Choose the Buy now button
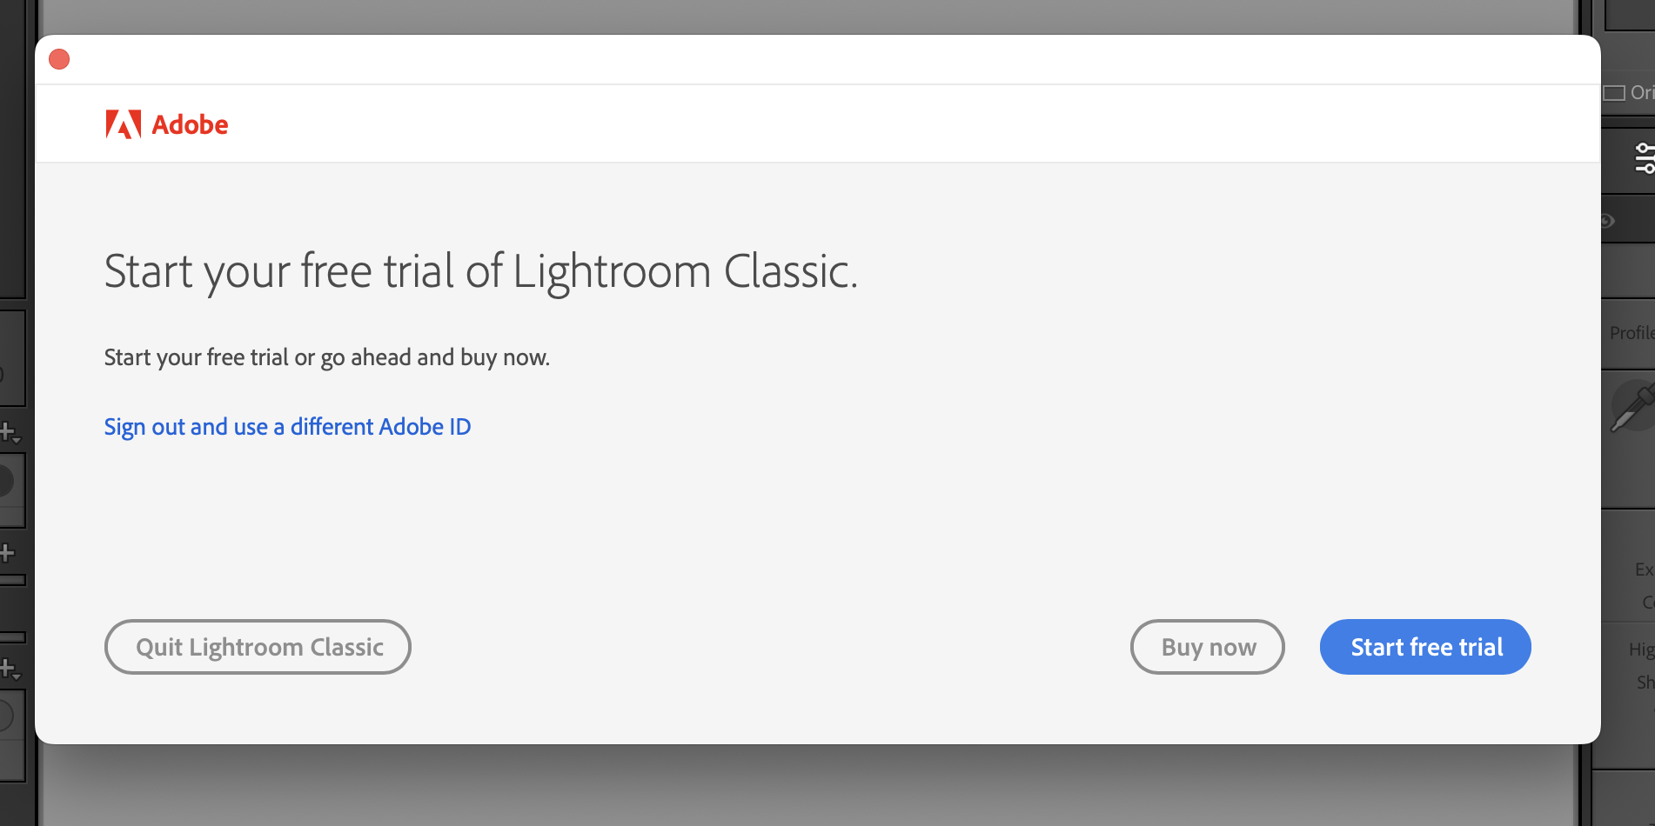Viewport: 1655px width, 826px height. point(1208,647)
